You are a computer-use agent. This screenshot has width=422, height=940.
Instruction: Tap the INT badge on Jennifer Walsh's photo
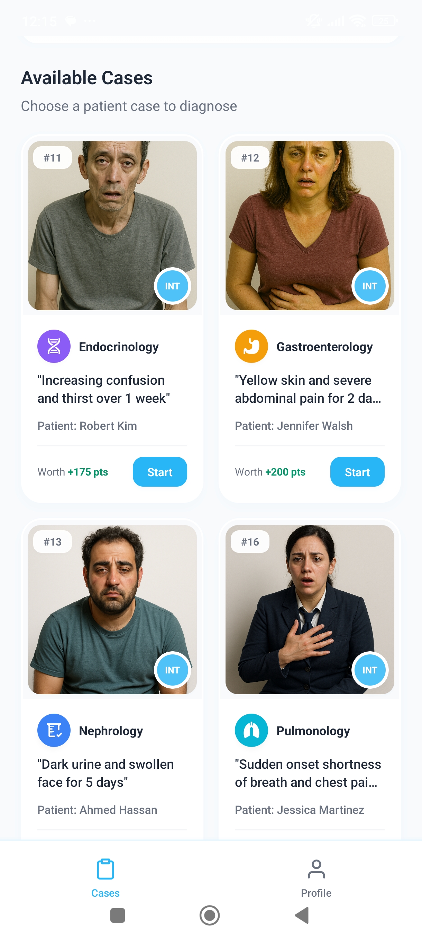click(x=369, y=286)
